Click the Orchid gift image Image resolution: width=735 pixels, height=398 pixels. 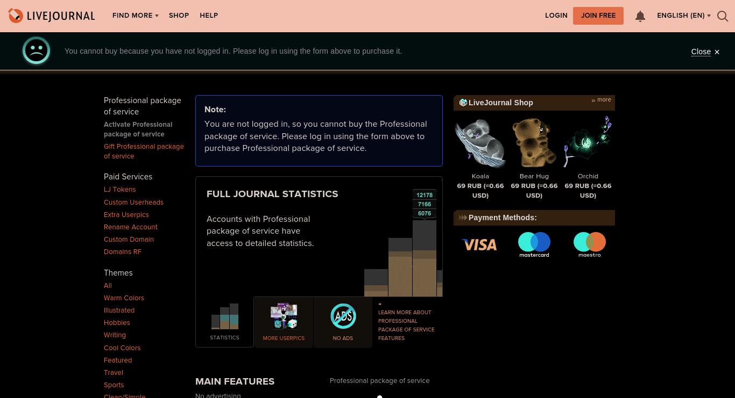pos(588,143)
